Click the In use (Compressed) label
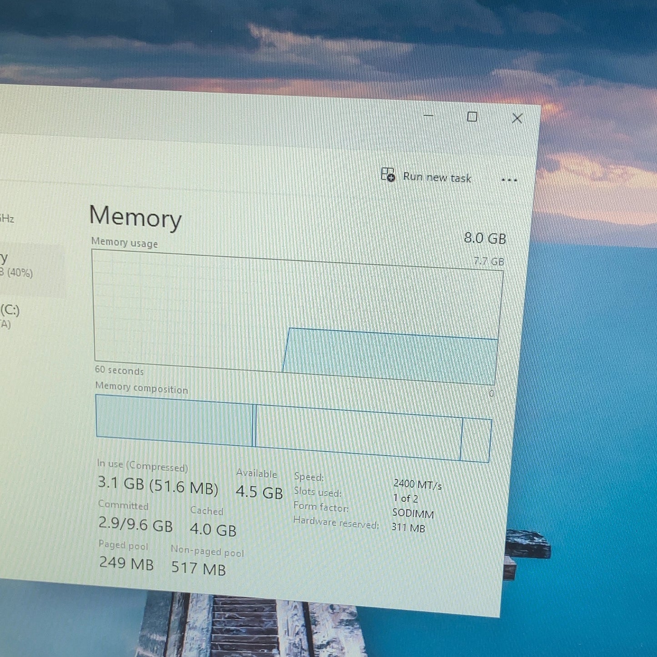Viewport: 657px width, 657px height. coord(142,465)
